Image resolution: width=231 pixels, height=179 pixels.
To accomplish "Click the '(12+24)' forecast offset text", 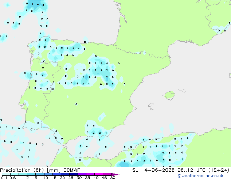I will (219, 170).
